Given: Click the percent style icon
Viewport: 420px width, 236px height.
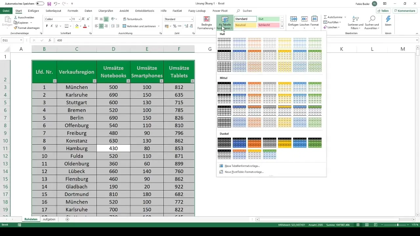Looking at the screenshot, I should click(175, 26).
